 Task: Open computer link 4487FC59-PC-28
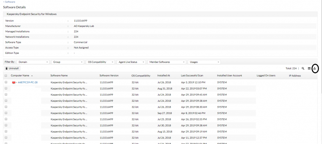[x=28, y=82]
